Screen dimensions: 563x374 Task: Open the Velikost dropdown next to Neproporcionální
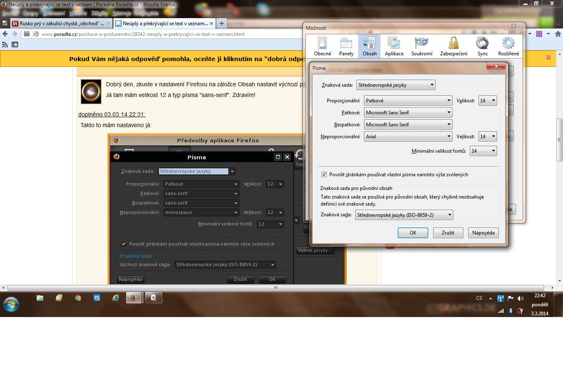(x=488, y=137)
